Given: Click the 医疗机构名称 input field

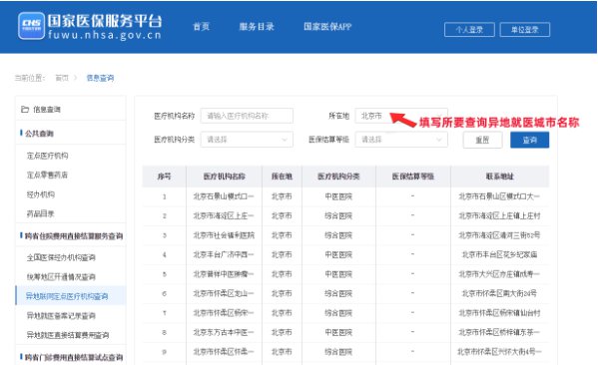Looking at the screenshot, I should [x=247, y=116].
